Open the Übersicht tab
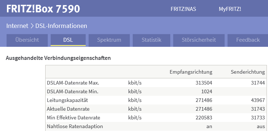 pyautogui.click(x=27, y=40)
